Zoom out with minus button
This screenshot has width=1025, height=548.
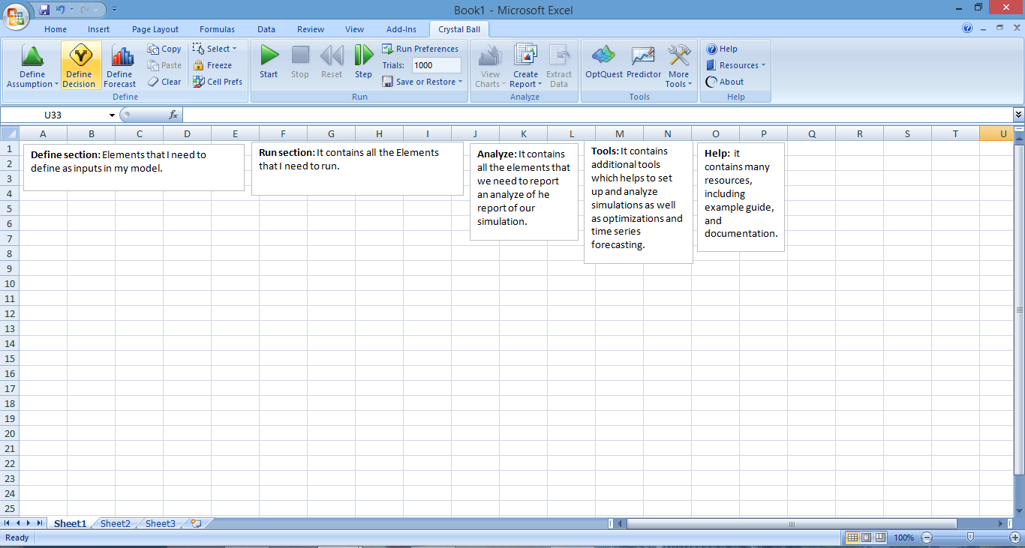click(927, 538)
